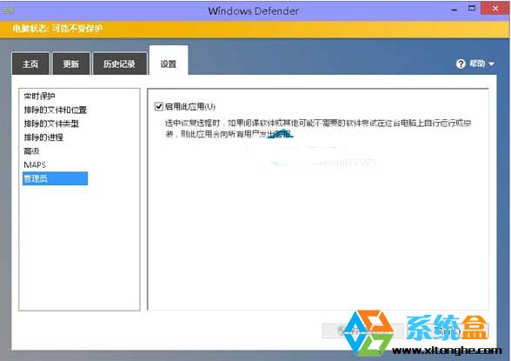Choose 排除的文件和位置 in sidebar
Viewport: 511px width, 361px height.
pyautogui.click(x=56, y=110)
